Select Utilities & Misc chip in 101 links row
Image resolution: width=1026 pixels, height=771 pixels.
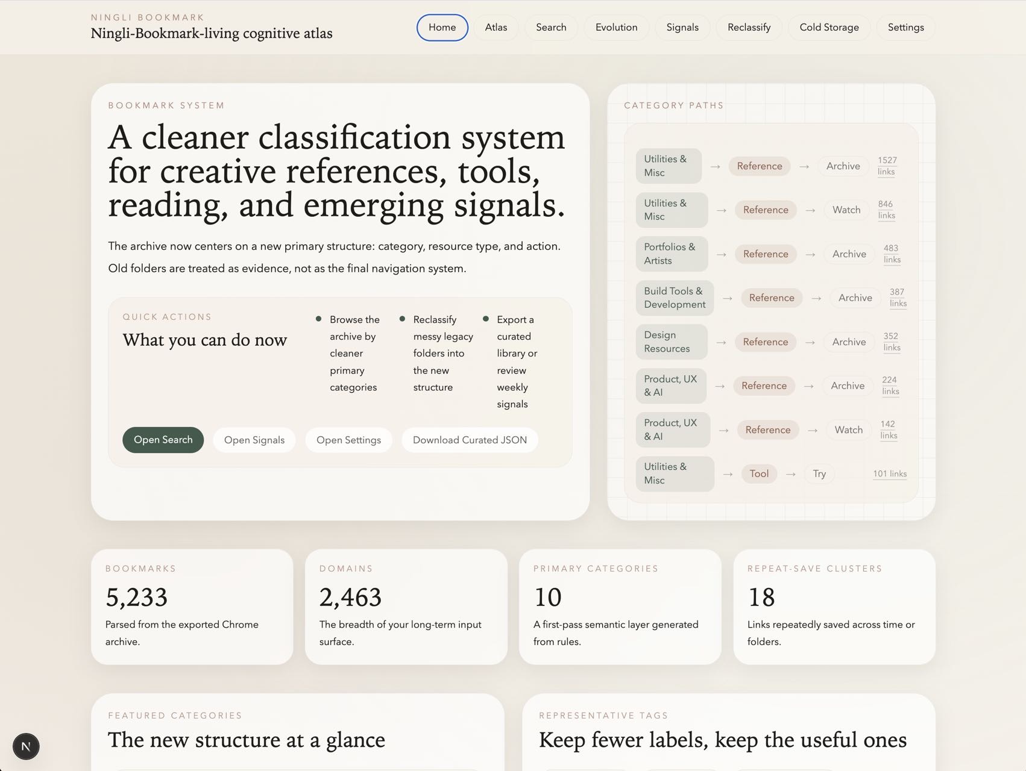coord(675,473)
